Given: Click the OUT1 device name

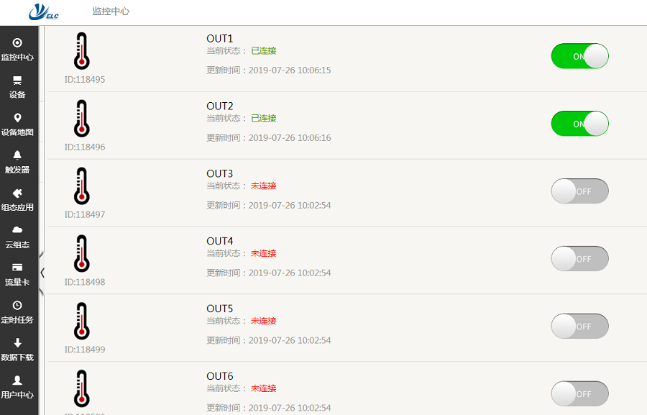Looking at the screenshot, I should tap(220, 38).
